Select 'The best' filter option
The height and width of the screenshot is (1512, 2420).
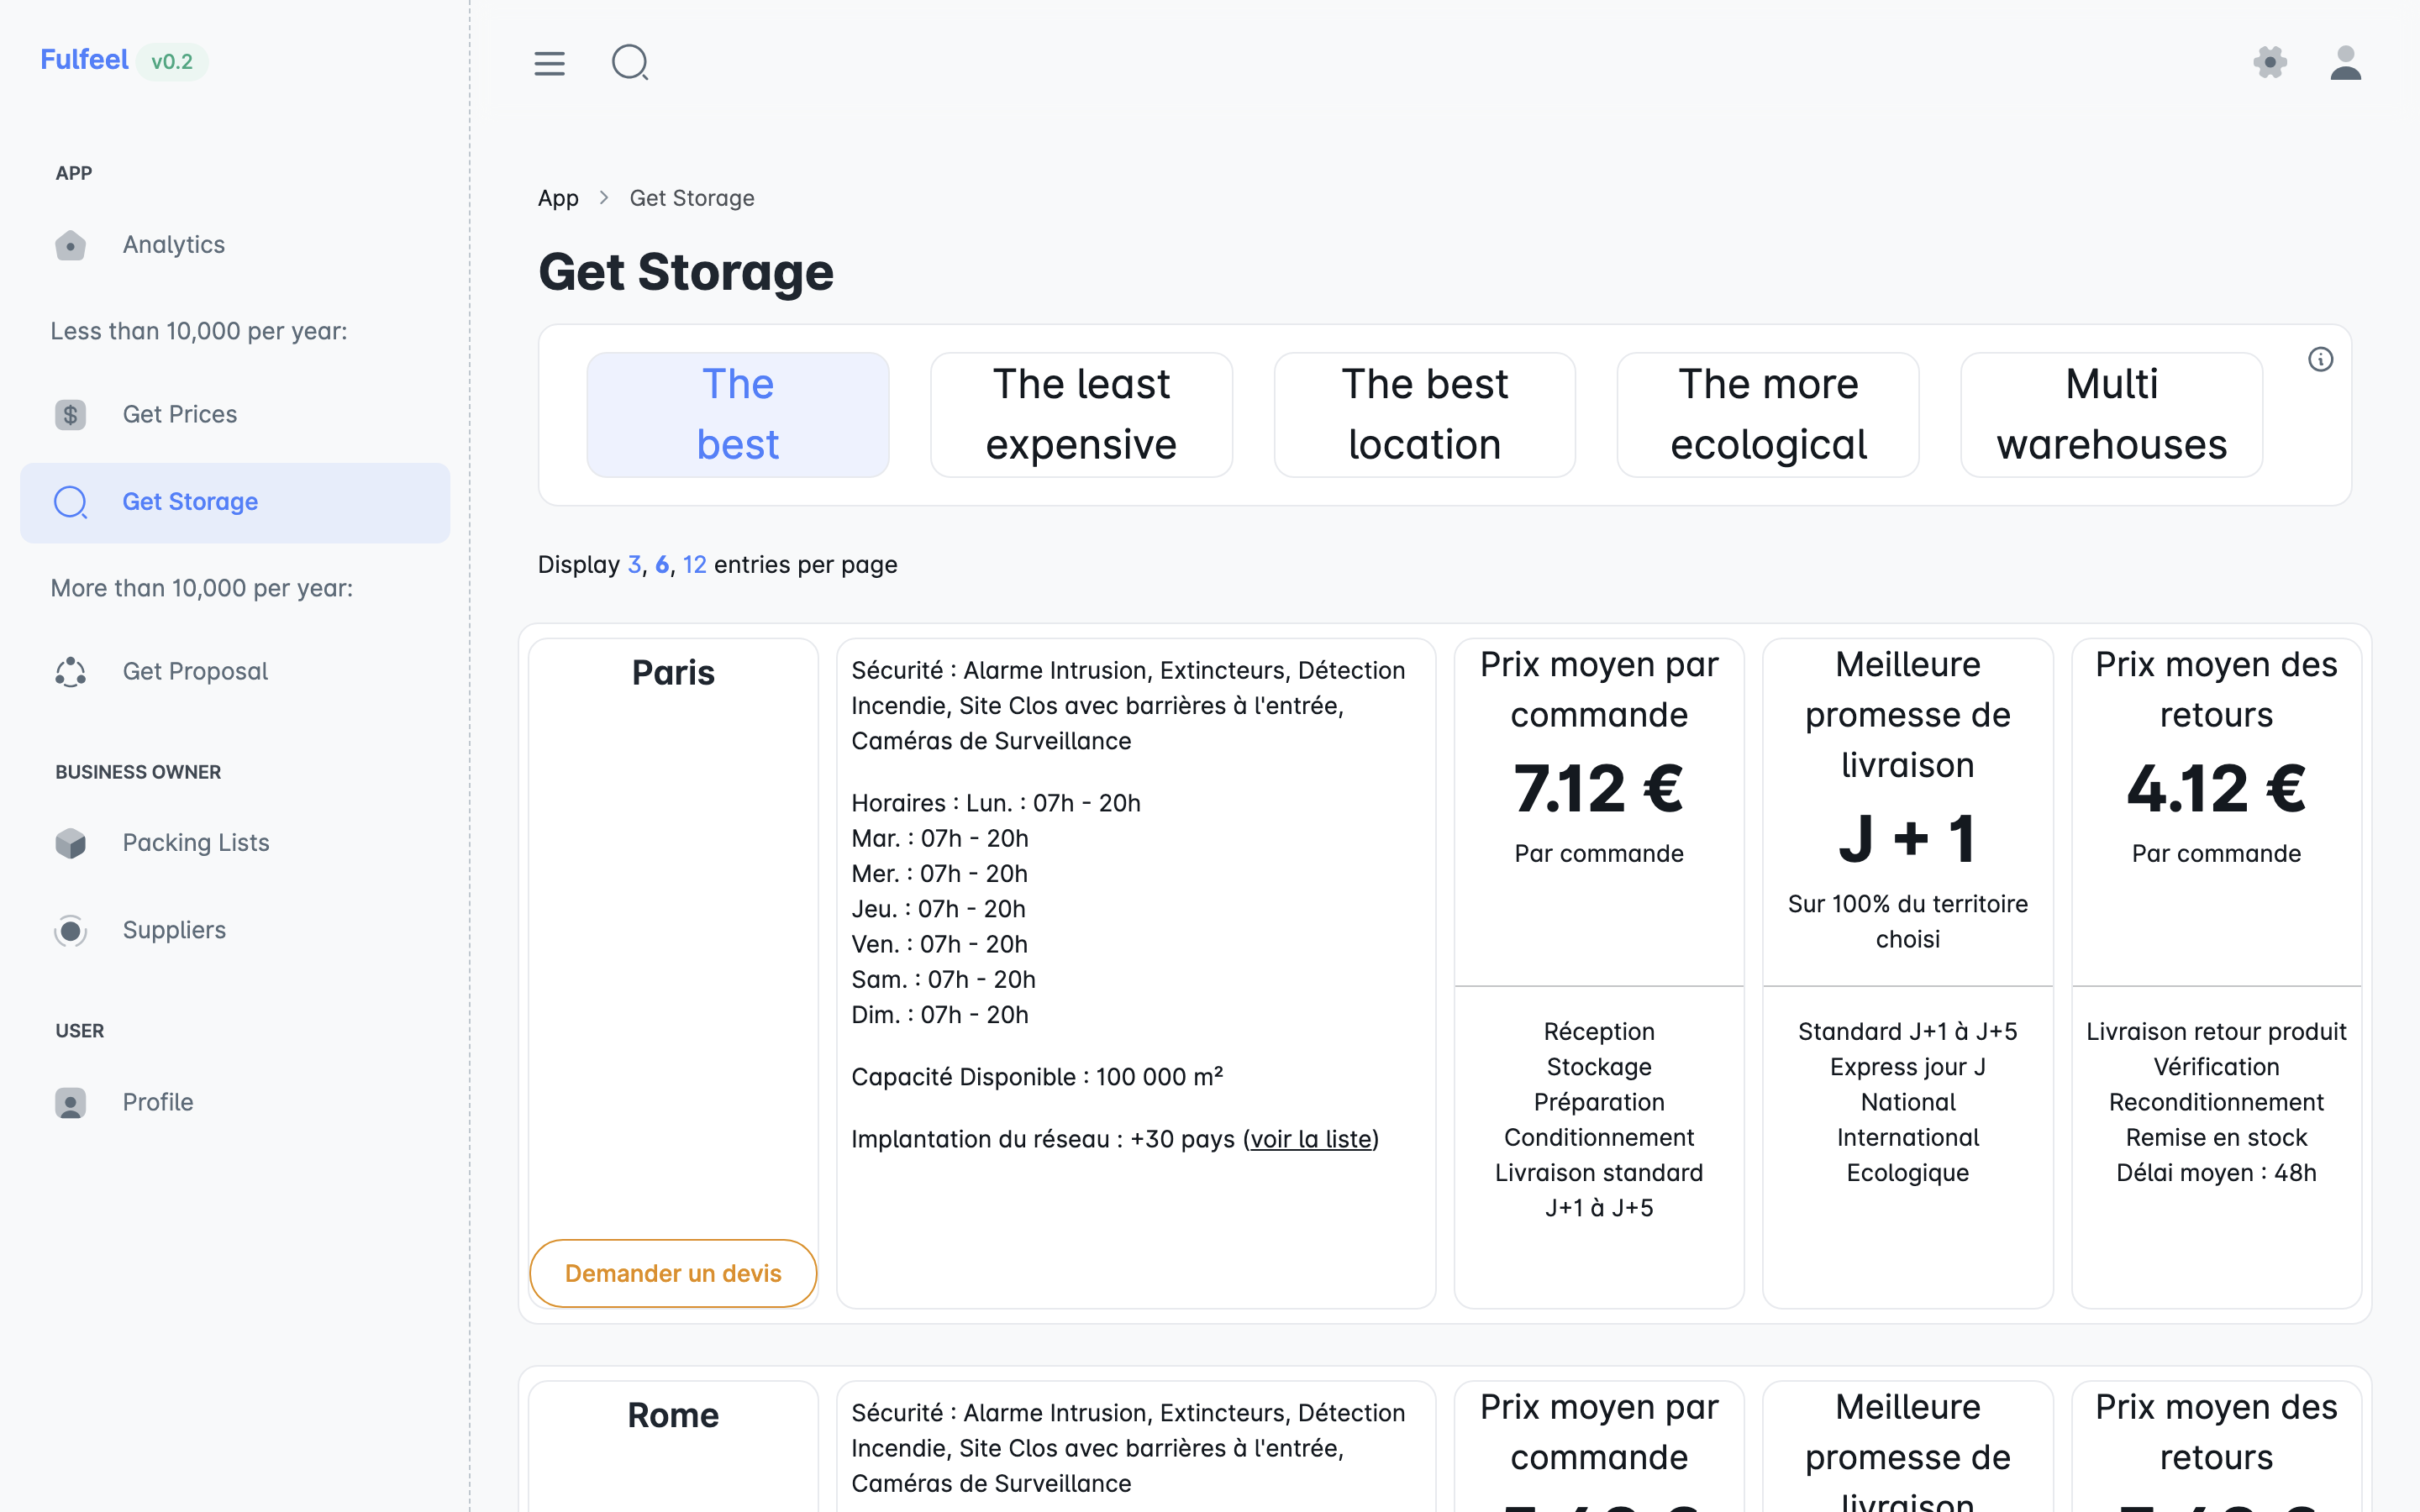click(x=737, y=414)
